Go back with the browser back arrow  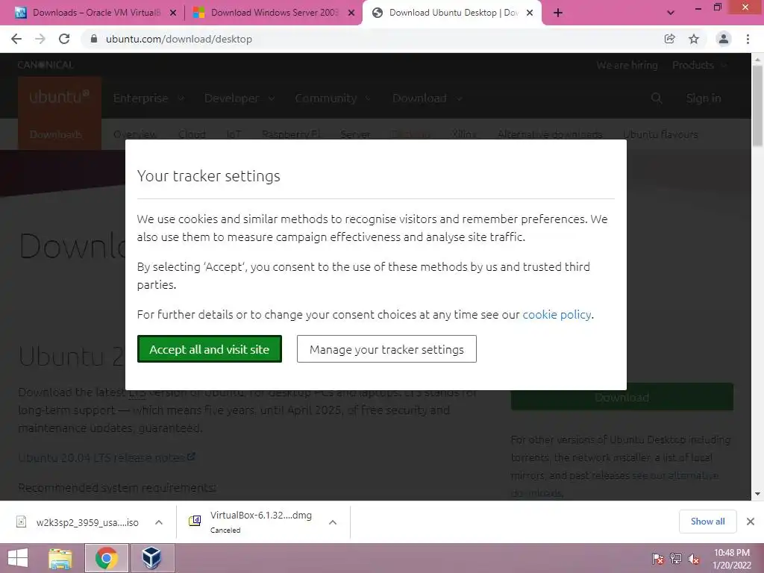tap(16, 39)
